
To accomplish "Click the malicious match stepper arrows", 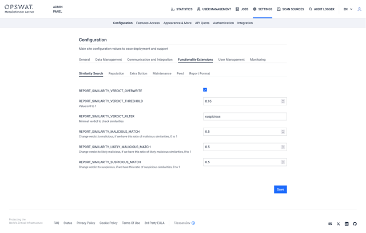I will (283, 132).
